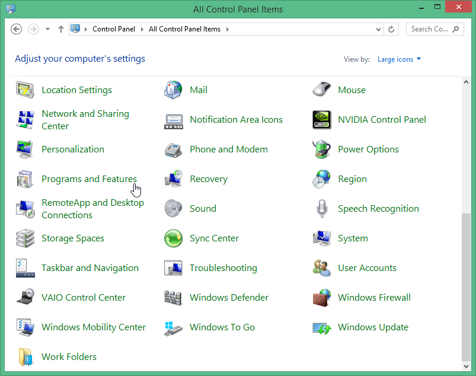Open the 'Windows Defender' link
Image resolution: width=476 pixels, height=376 pixels.
coord(229,297)
